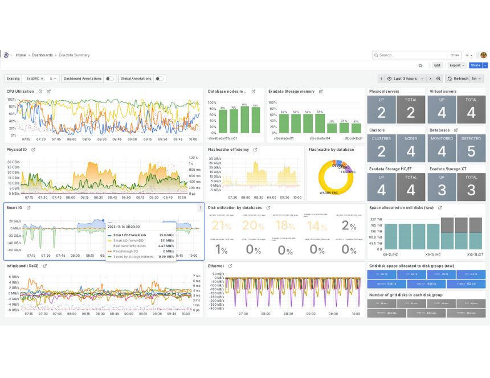Open the 1m auto-refresh interval dropdown
This screenshot has height=378, width=490.
click(x=476, y=78)
